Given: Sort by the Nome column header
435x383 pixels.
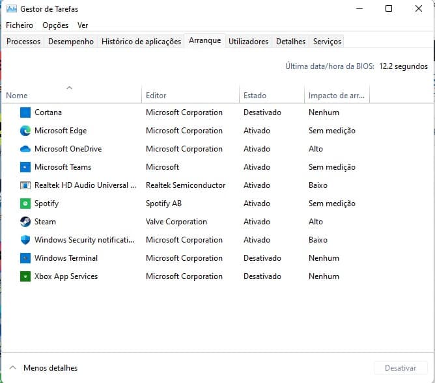Looking at the screenshot, I should 72,96.
